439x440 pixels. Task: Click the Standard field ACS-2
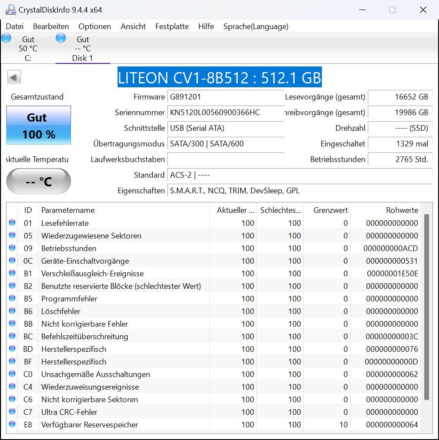[x=300, y=175]
